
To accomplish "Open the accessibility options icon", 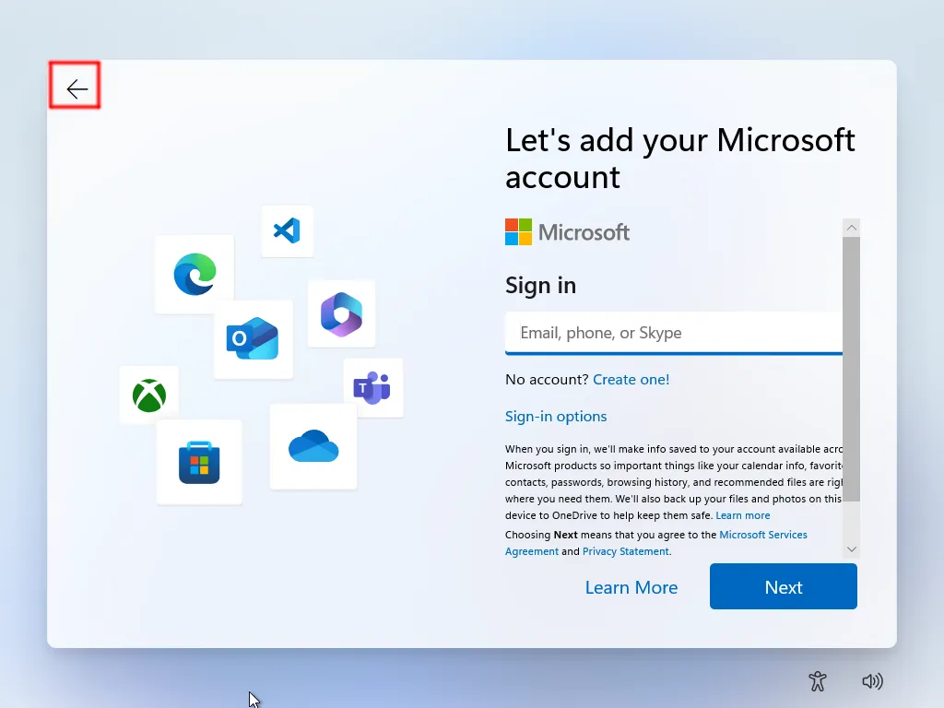I will pos(817,680).
